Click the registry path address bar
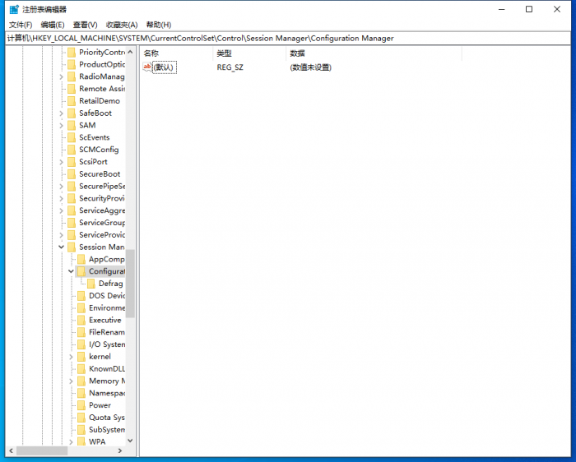The width and height of the screenshot is (576, 462). 288,38
